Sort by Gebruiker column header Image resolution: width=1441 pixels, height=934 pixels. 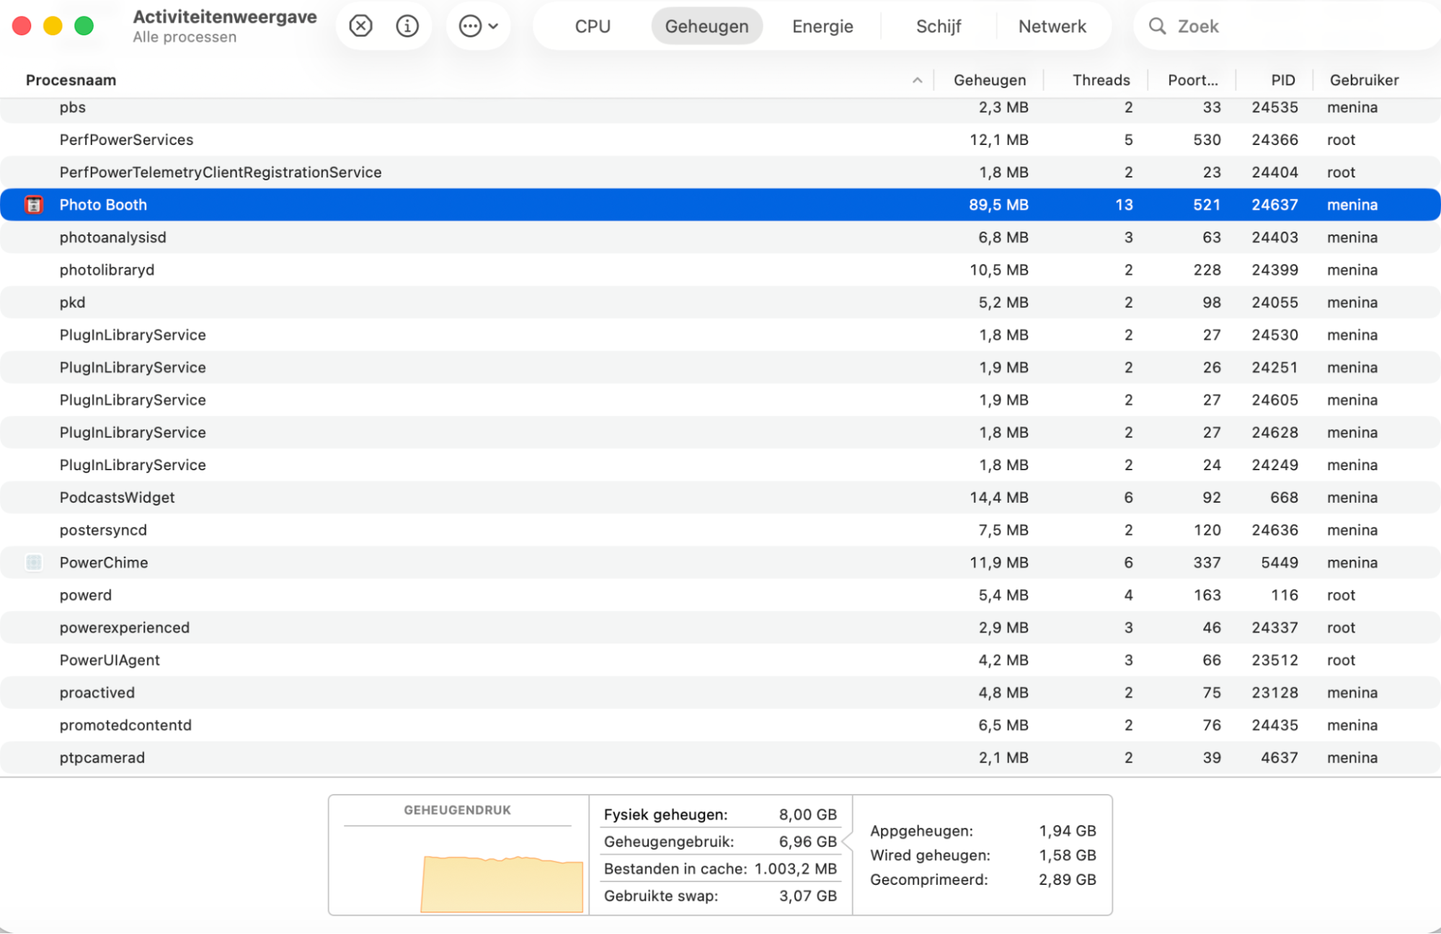(1364, 80)
